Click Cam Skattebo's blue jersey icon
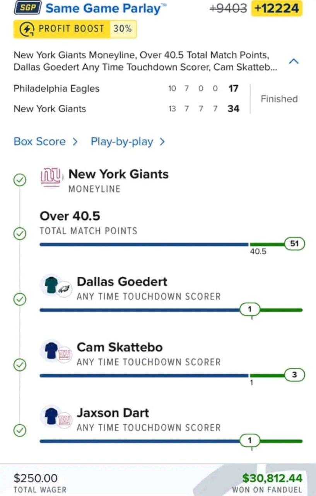The height and width of the screenshot is (496, 316). pyautogui.click(x=50, y=350)
